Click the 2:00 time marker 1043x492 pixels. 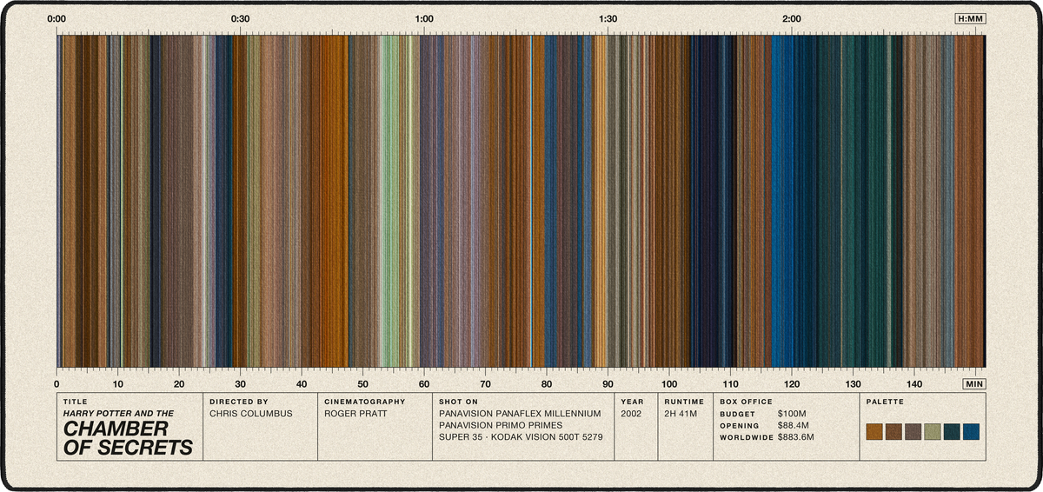792,18
